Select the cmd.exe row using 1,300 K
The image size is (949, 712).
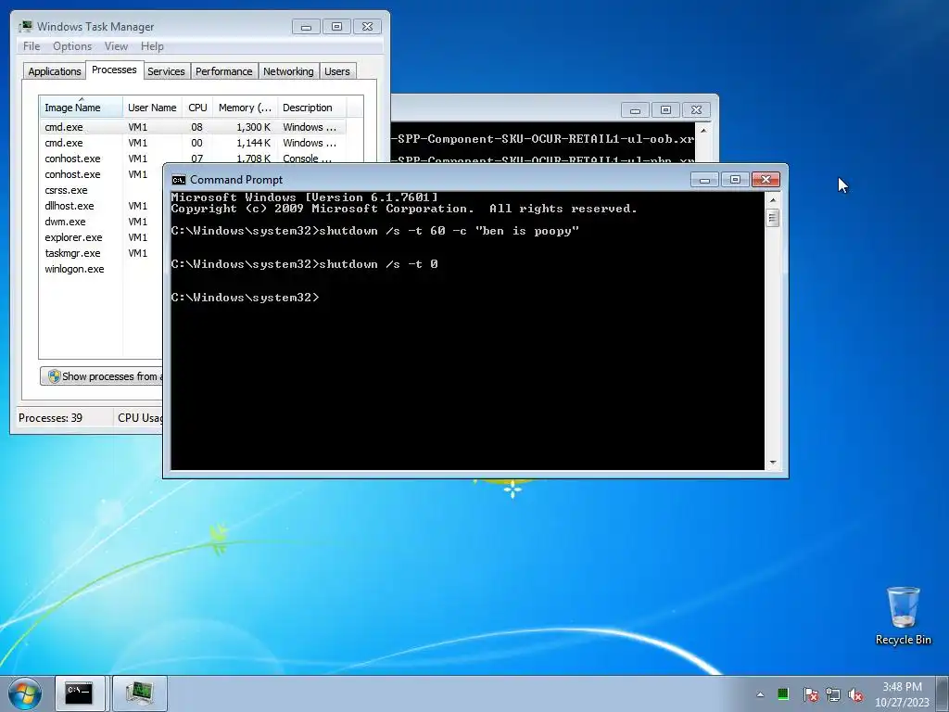click(193, 127)
